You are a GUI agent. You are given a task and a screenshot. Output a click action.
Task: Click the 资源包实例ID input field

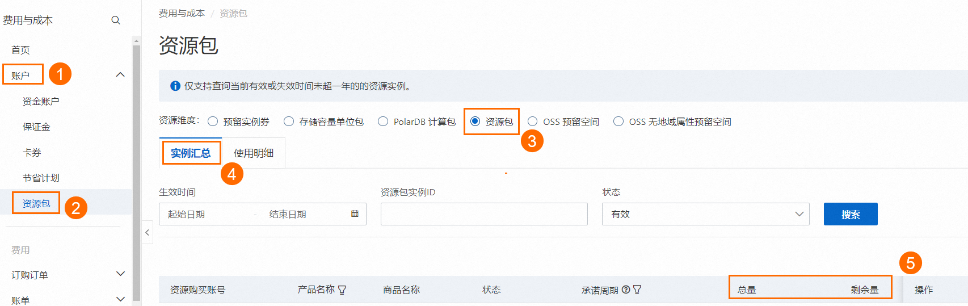(483, 214)
